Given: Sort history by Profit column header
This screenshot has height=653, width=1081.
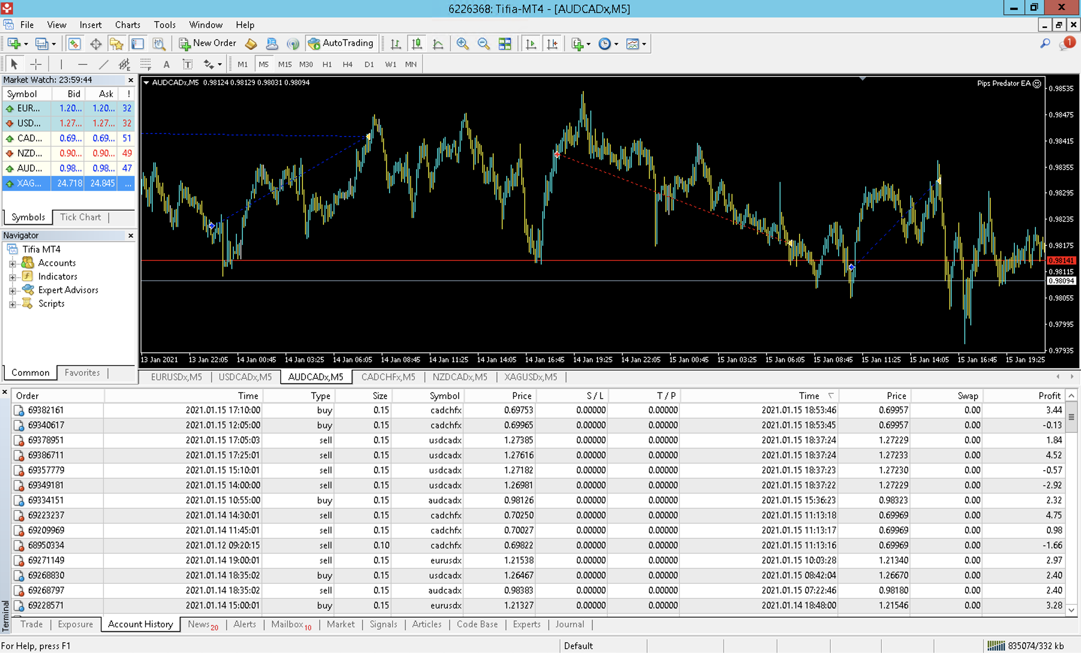Looking at the screenshot, I should pos(1049,396).
